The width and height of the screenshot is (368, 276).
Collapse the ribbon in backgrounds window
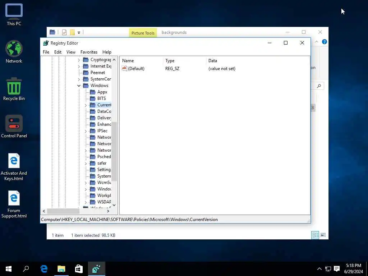tap(316, 42)
